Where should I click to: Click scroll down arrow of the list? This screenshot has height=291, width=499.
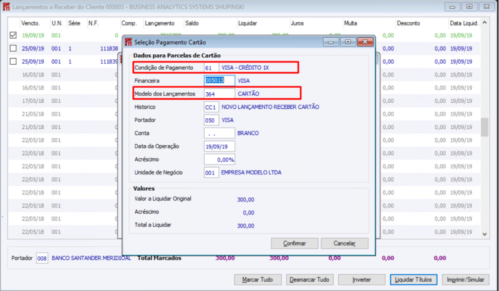coord(485,234)
